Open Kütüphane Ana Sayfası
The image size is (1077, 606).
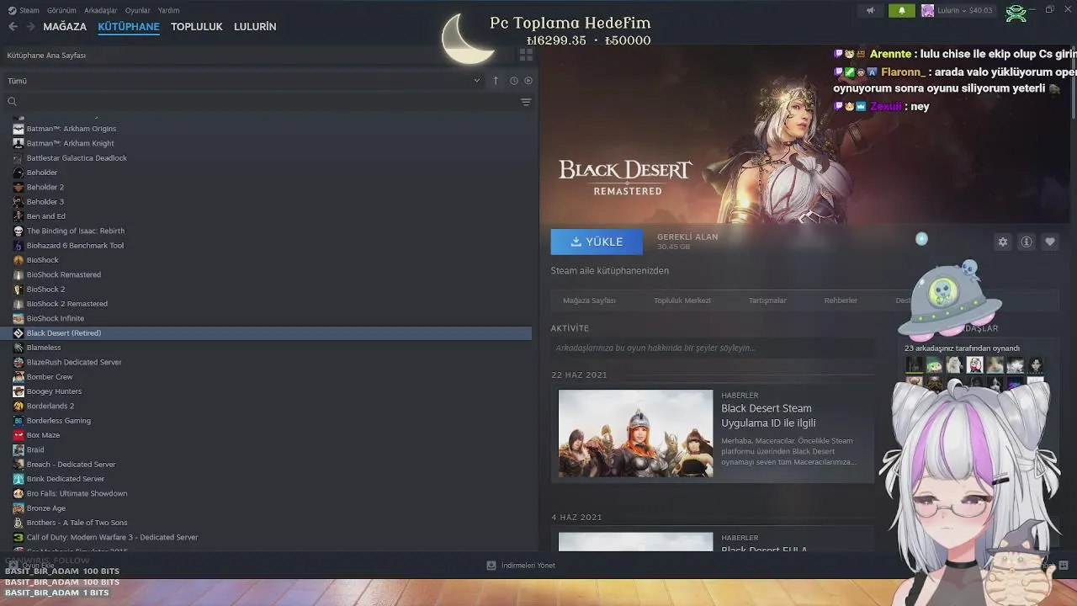tap(46, 56)
